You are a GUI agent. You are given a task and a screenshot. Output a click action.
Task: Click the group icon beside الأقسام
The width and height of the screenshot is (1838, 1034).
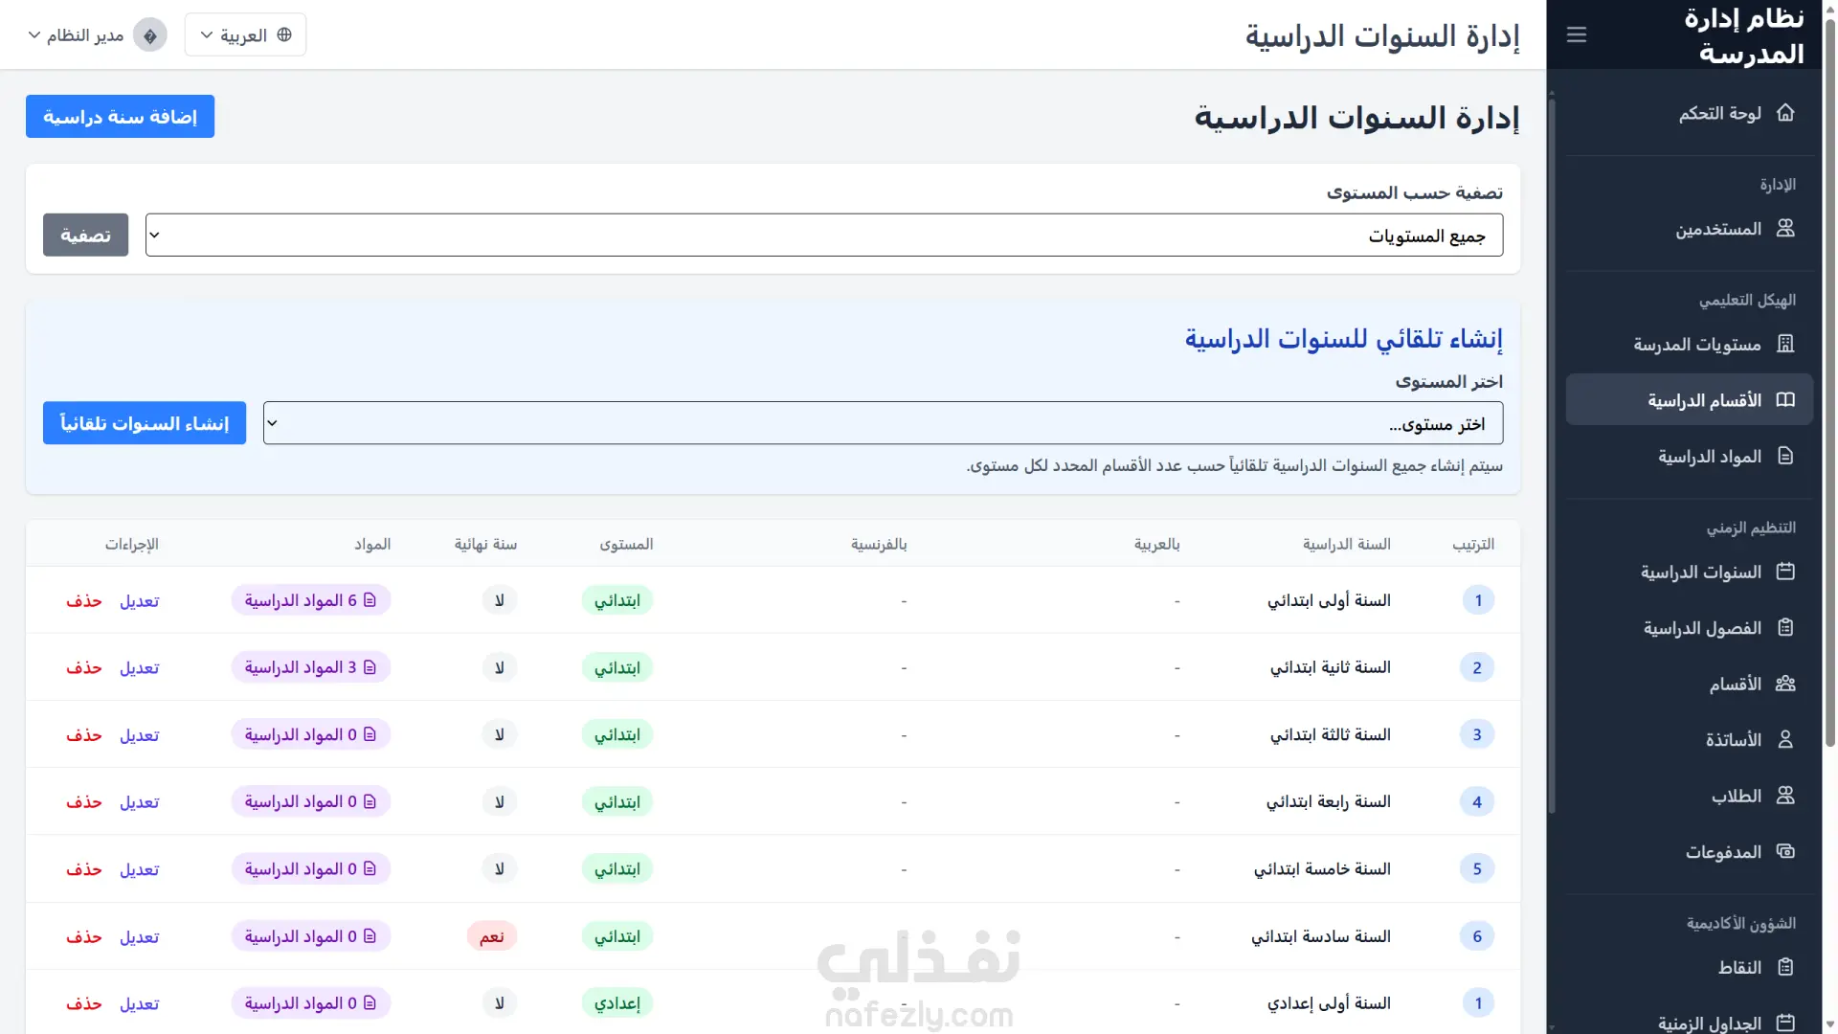(1785, 684)
